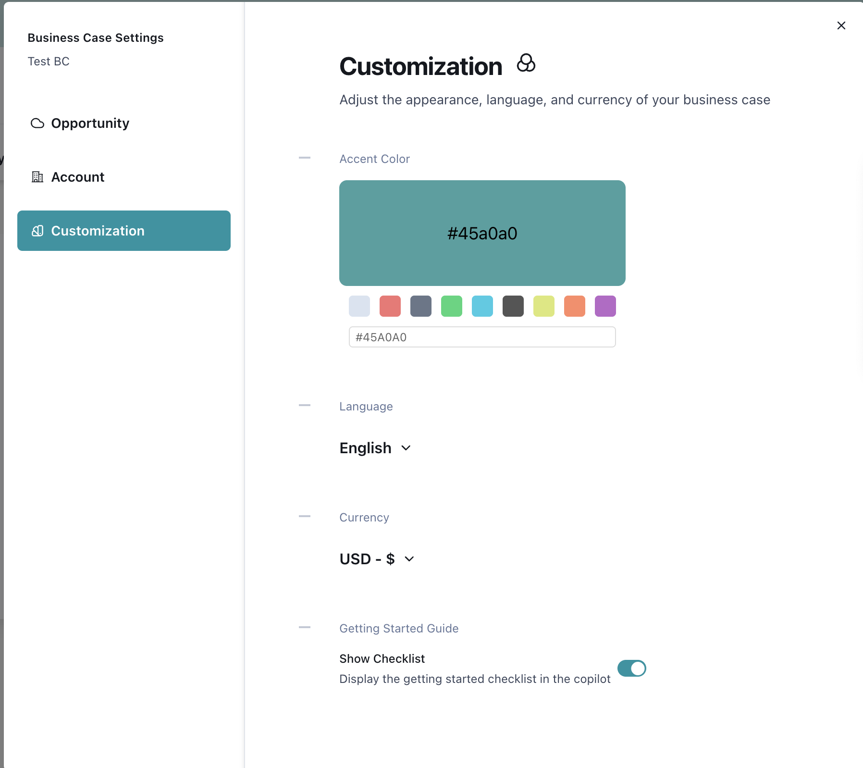Select the red accent color swatch
Screen dimensions: 863x768
pyautogui.click(x=390, y=306)
